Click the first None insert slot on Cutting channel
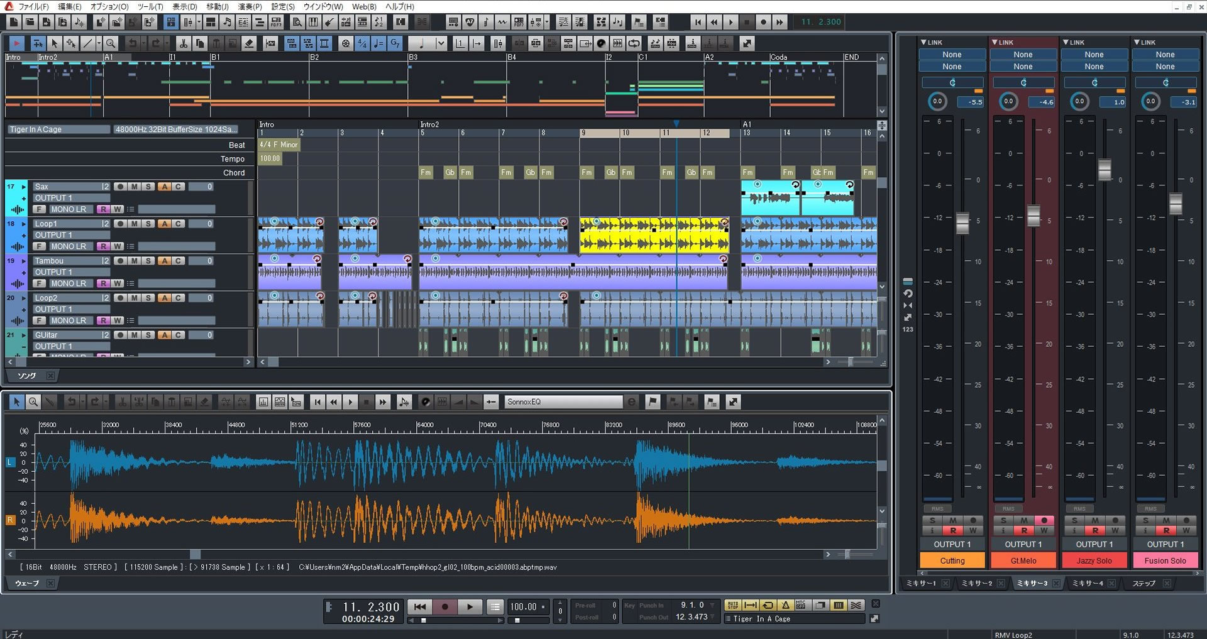The height and width of the screenshot is (639, 1207). [952, 55]
